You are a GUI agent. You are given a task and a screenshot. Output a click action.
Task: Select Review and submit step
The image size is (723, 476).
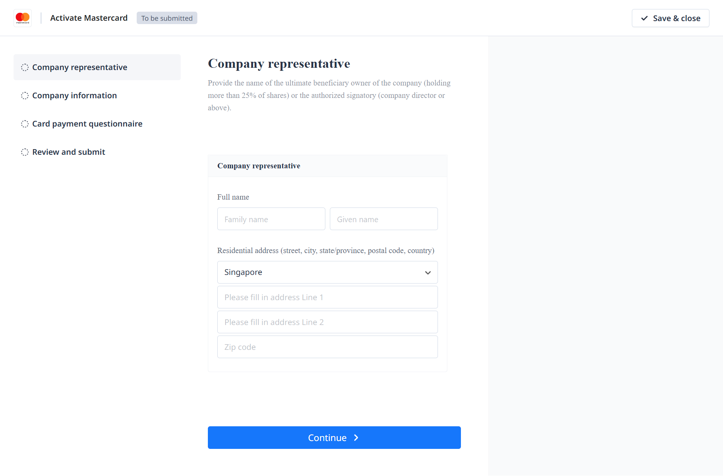69,152
